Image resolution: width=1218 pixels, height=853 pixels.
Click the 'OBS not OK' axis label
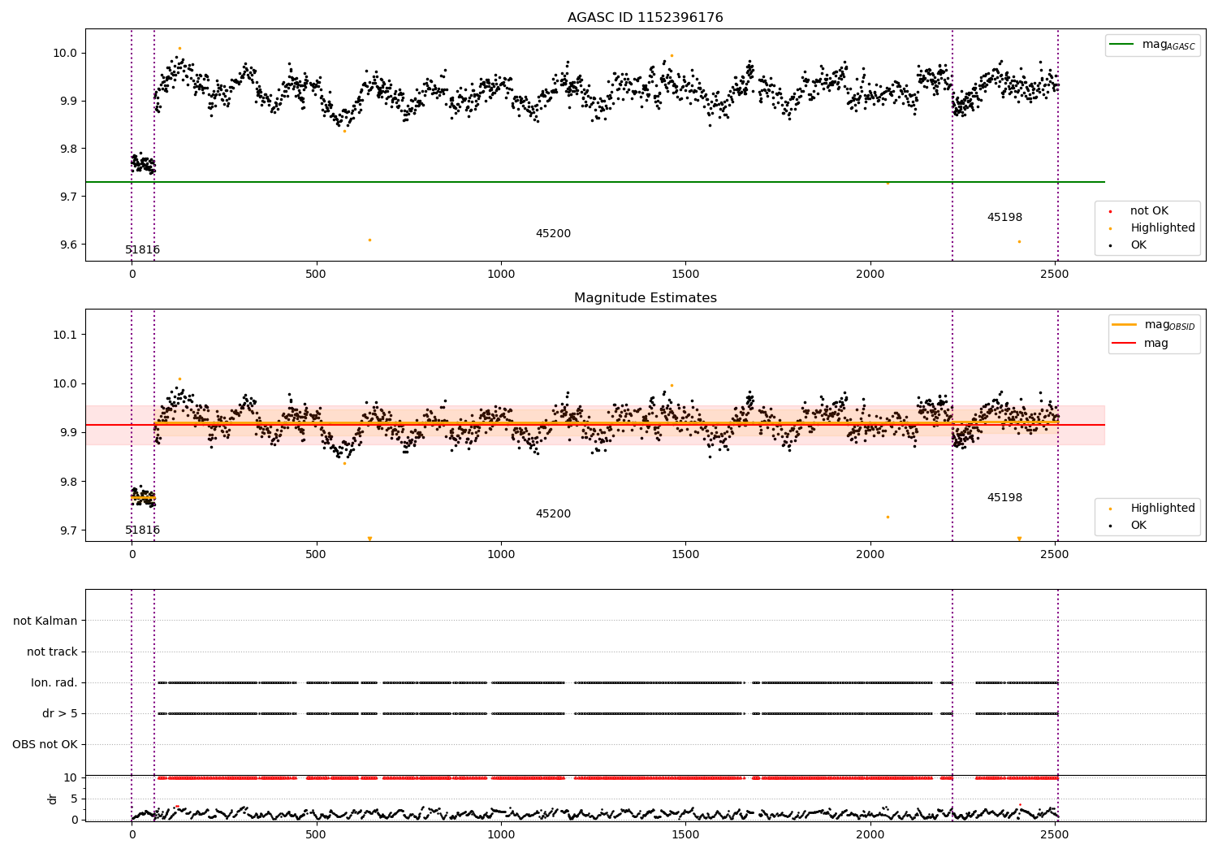coord(45,745)
